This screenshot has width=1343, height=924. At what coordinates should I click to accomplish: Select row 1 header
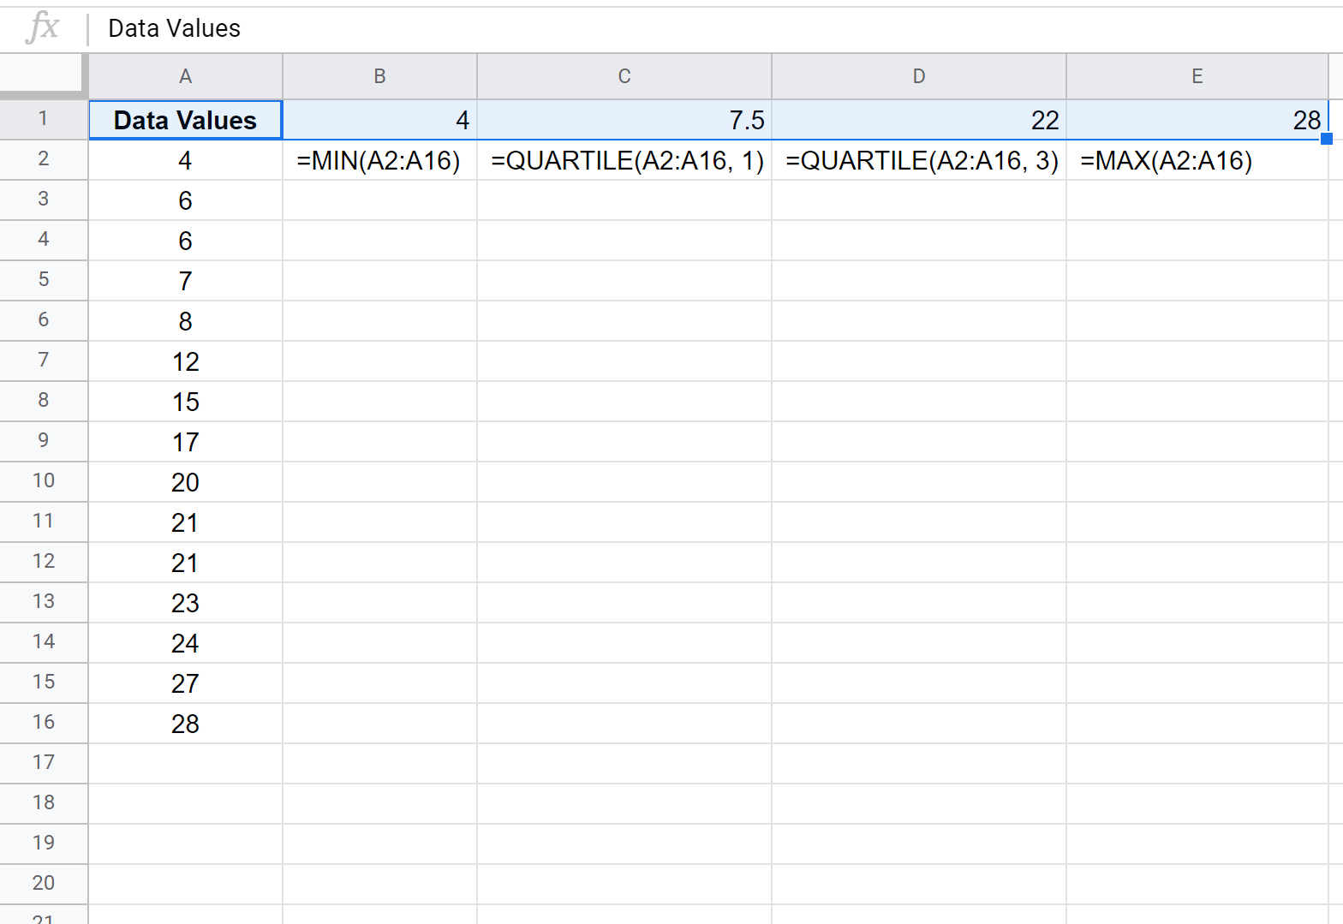(x=43, y=119)
